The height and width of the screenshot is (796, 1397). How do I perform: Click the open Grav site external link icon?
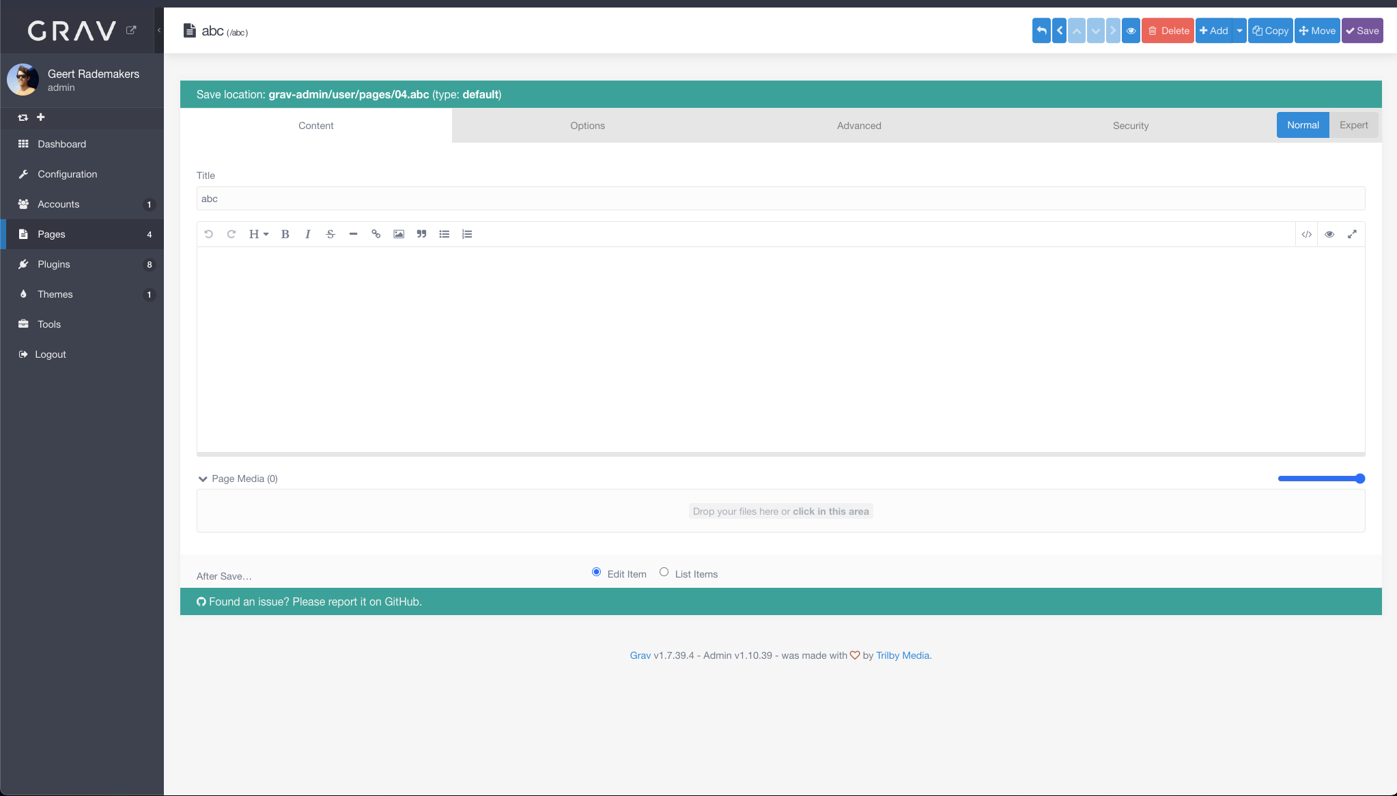131,30
